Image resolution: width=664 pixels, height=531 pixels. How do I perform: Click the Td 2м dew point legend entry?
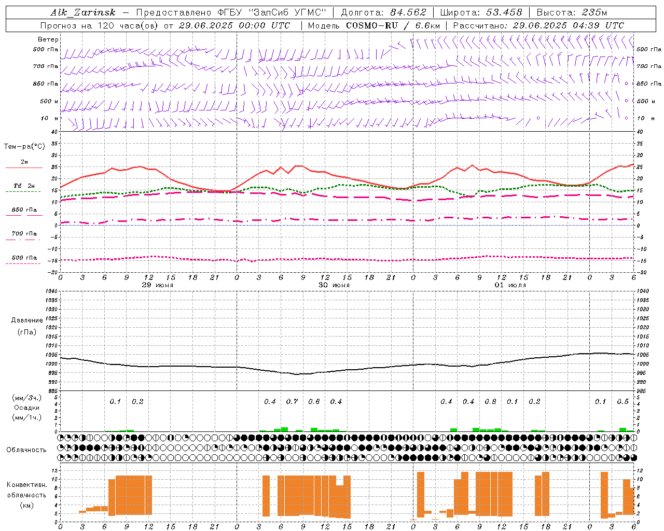click(x=24, y=186)
